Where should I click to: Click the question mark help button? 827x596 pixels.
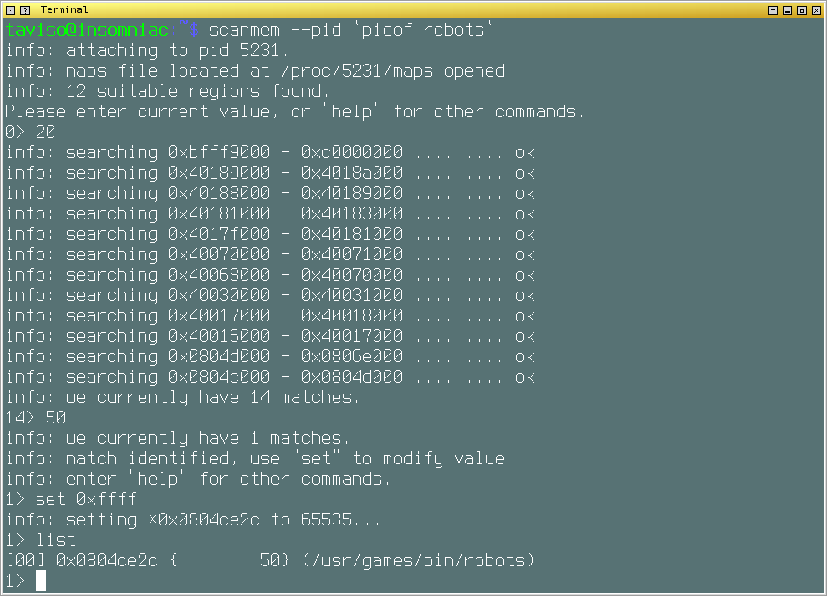(x=25, y=9)
